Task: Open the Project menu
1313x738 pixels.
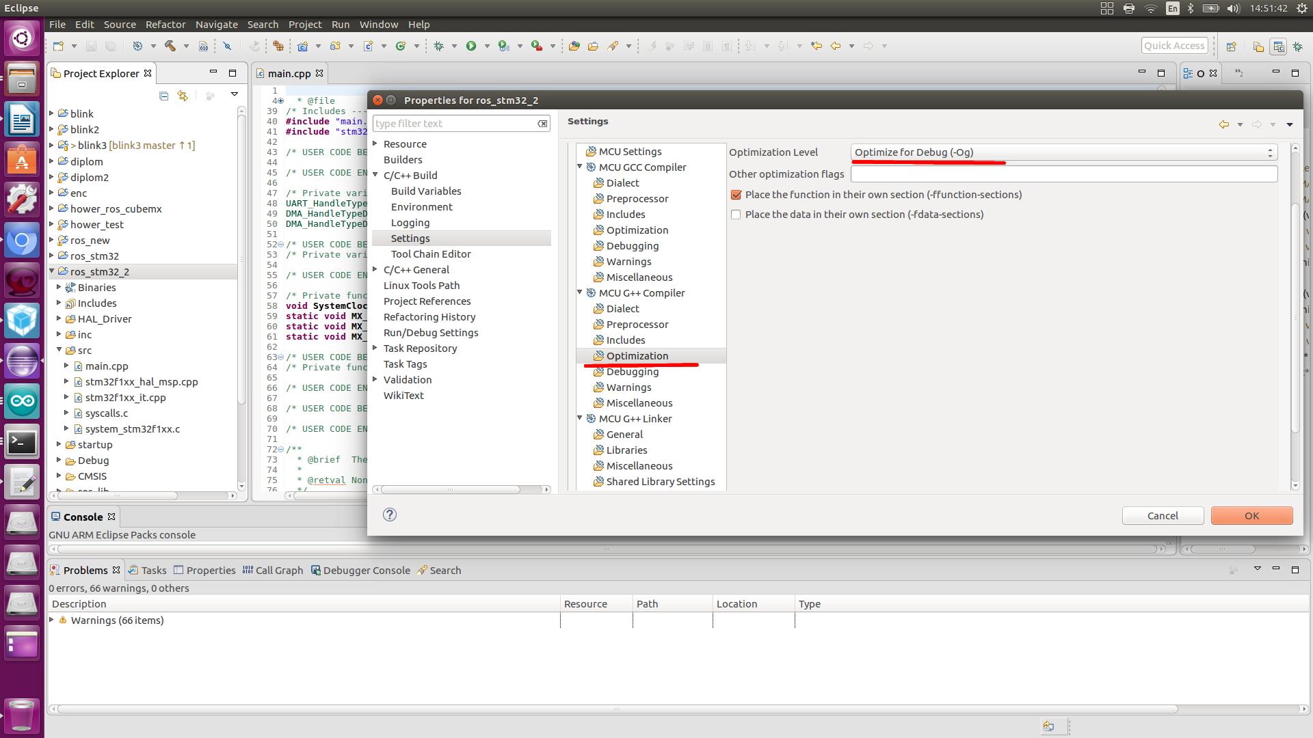Action: [305, 24]
